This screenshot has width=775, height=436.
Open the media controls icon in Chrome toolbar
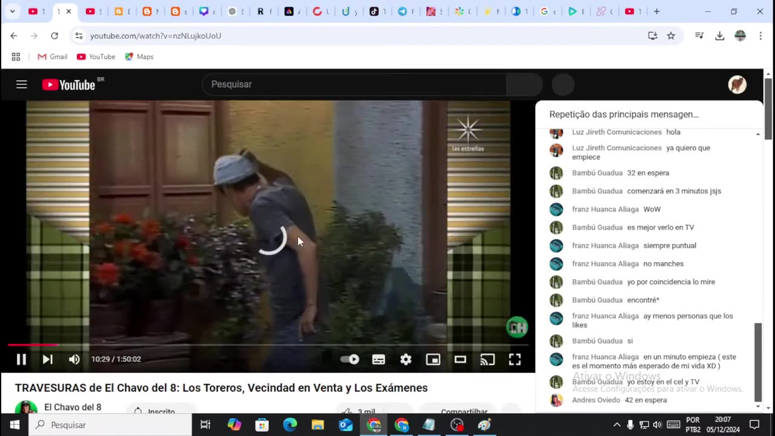[x=699, y=36]
